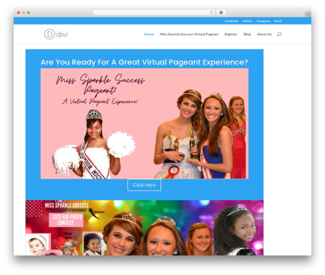The image size is (325, 275).
Task: Open the Facebook link in top bar
Action: point(231,21)
